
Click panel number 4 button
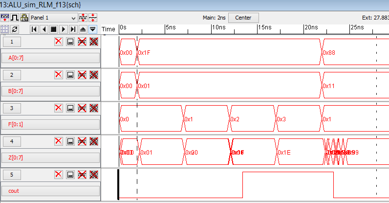click(x=12, y=141)
